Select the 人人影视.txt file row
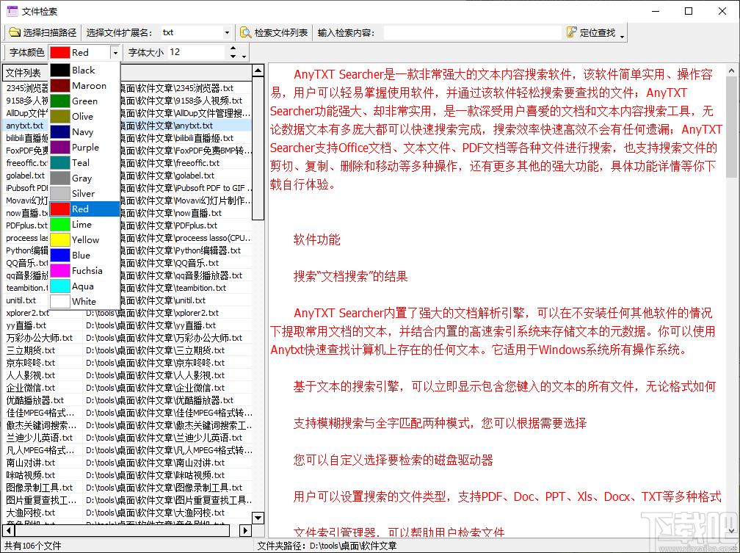This screenshot has width=740, height=553. tap(128, 375)
